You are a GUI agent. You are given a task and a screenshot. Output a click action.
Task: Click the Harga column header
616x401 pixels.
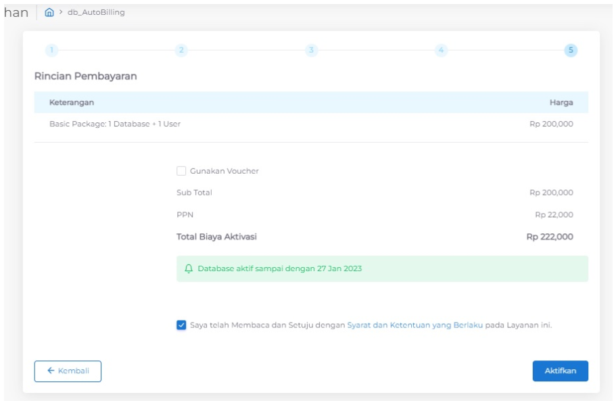click(x=561, y=103)
